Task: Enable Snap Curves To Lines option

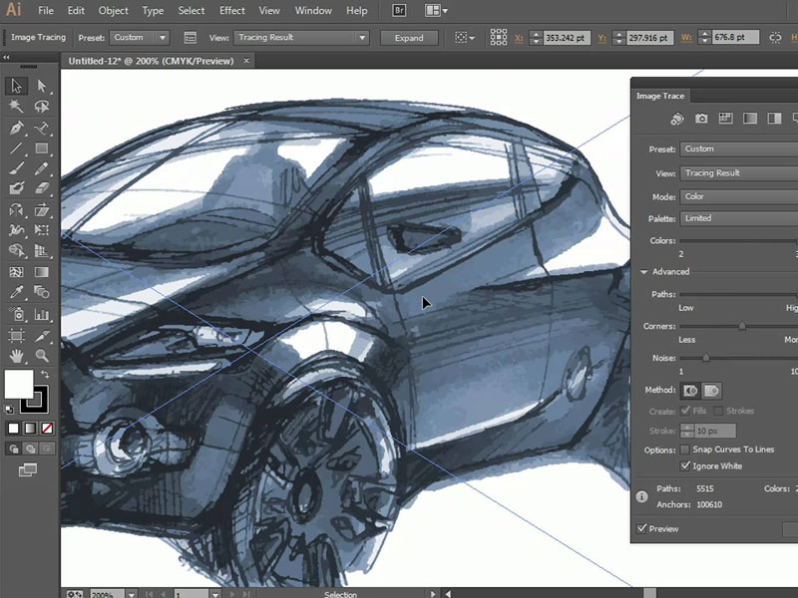Action: [x=685, y=449]
